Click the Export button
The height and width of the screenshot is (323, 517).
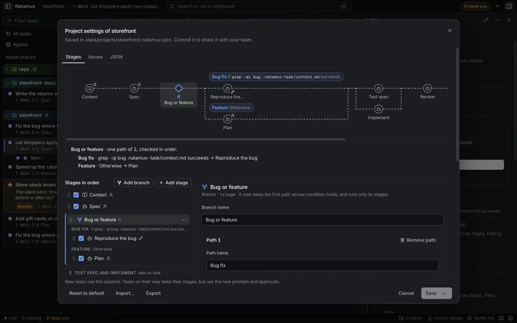(x=153, y=293)
